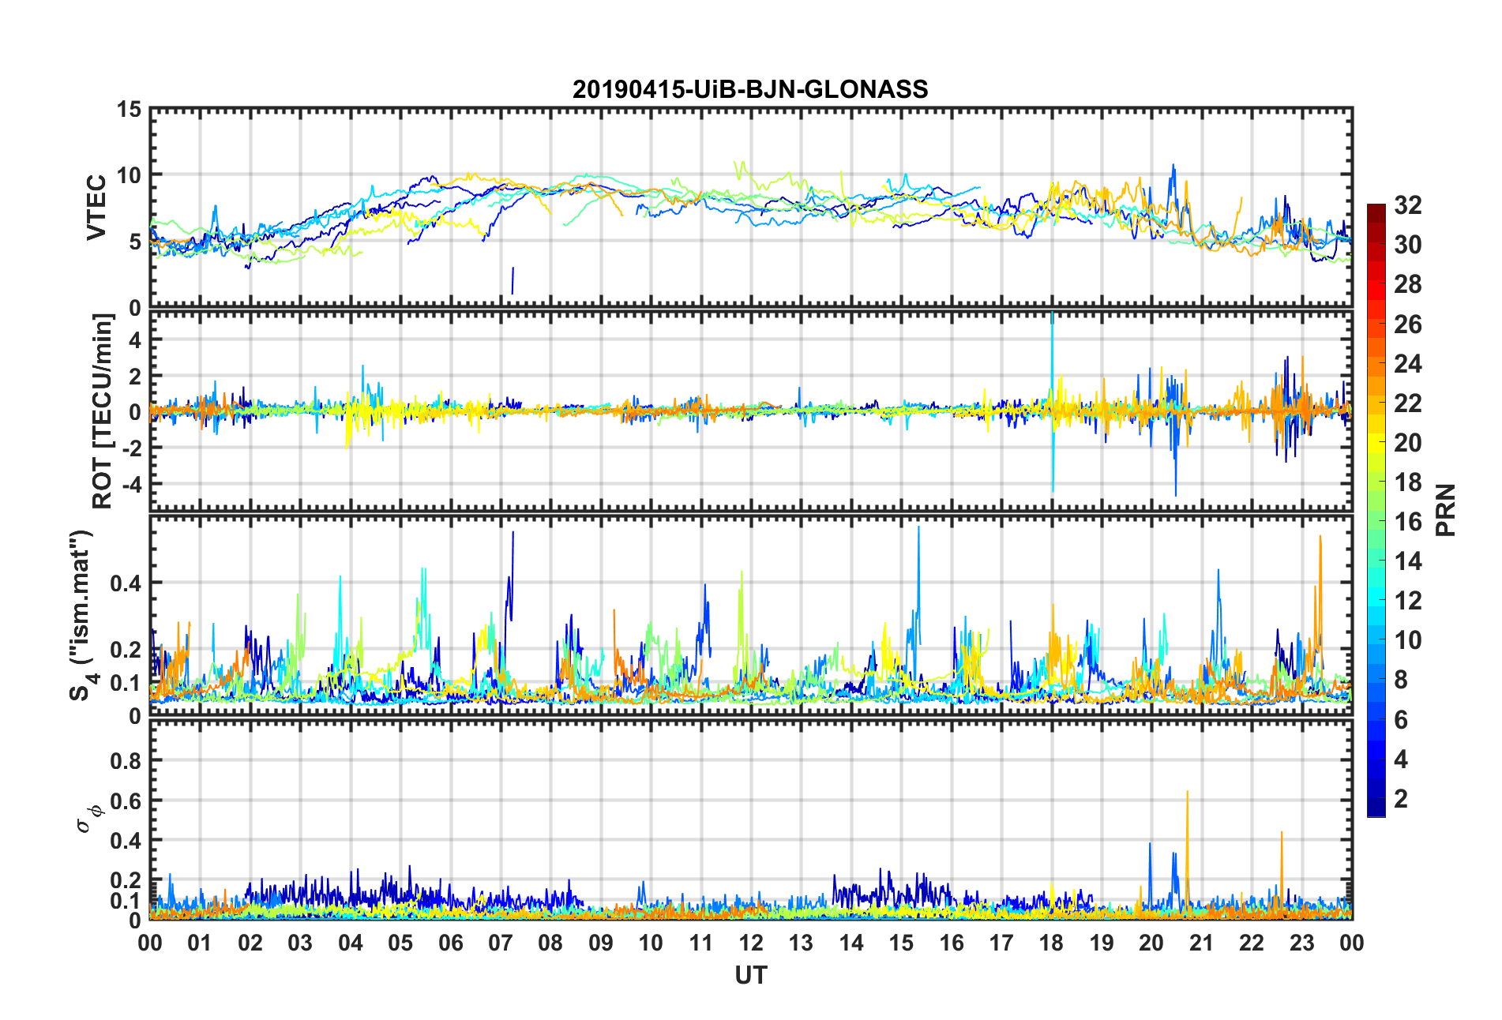Click VTEC y-axis tick label 15
1502x1020 pixels.
pyautogui.click(x=130, y=110)
